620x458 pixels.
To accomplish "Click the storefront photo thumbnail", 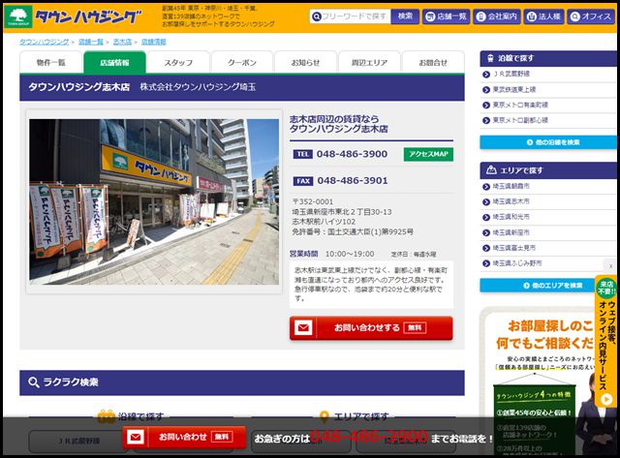I will 154,202.
